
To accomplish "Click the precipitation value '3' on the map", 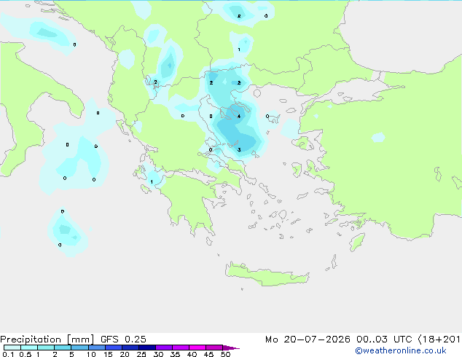I will coord(239,149).
